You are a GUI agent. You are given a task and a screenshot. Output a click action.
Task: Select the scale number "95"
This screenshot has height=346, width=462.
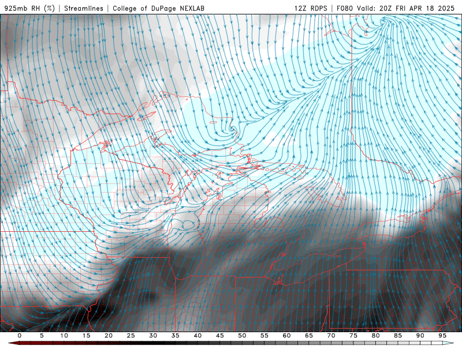(x=442, y=336)
